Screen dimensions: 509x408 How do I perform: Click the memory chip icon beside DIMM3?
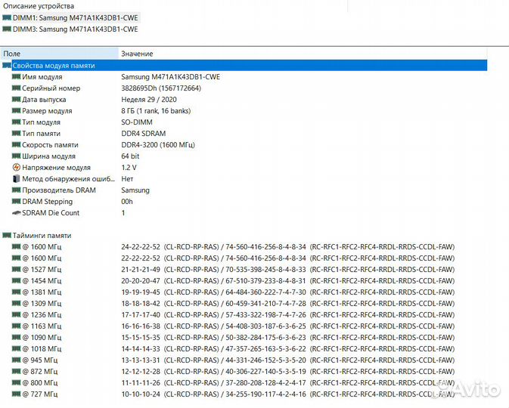pyautogui.click(x=7, y=29)
